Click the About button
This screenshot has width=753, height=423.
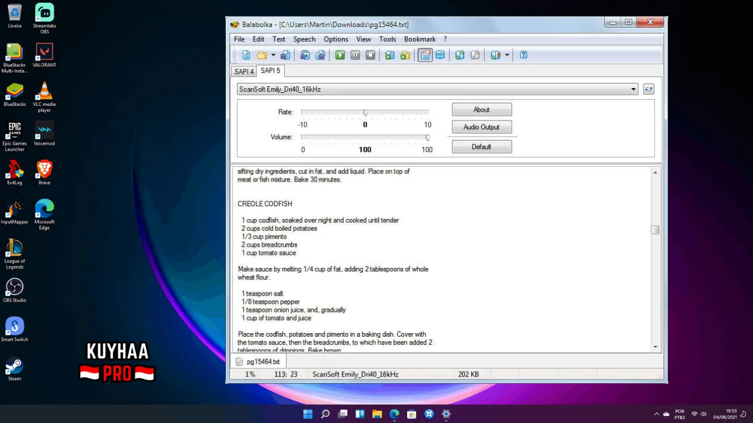click(x=482, y=110)
